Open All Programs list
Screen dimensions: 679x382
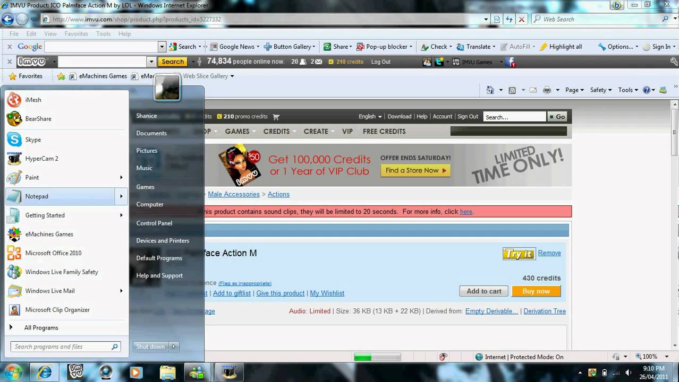coord(41,328)
